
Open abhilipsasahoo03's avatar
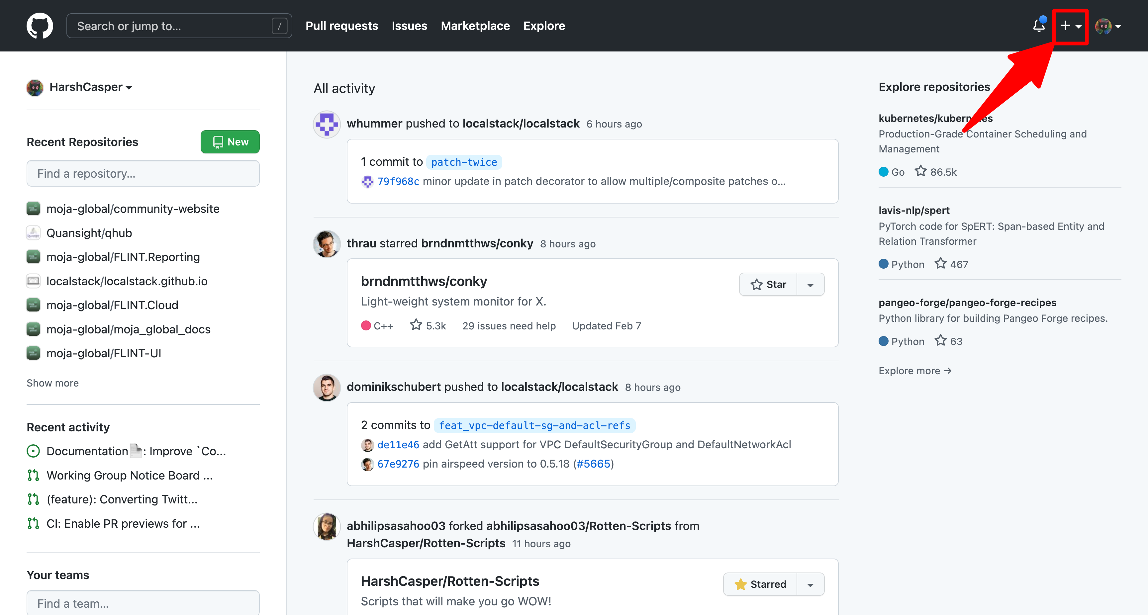click(327, 526)
